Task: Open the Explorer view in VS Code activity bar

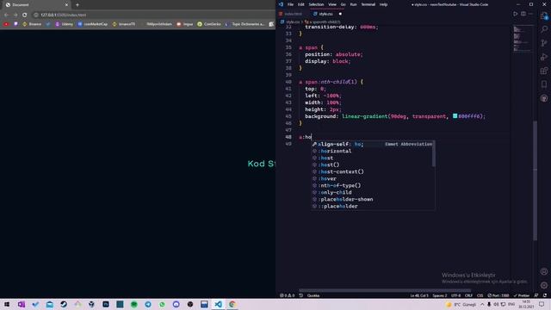Action: coord(544,15)
